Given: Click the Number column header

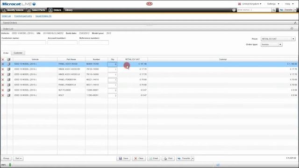Looking at the screenshot, I should tap(97, 59).
